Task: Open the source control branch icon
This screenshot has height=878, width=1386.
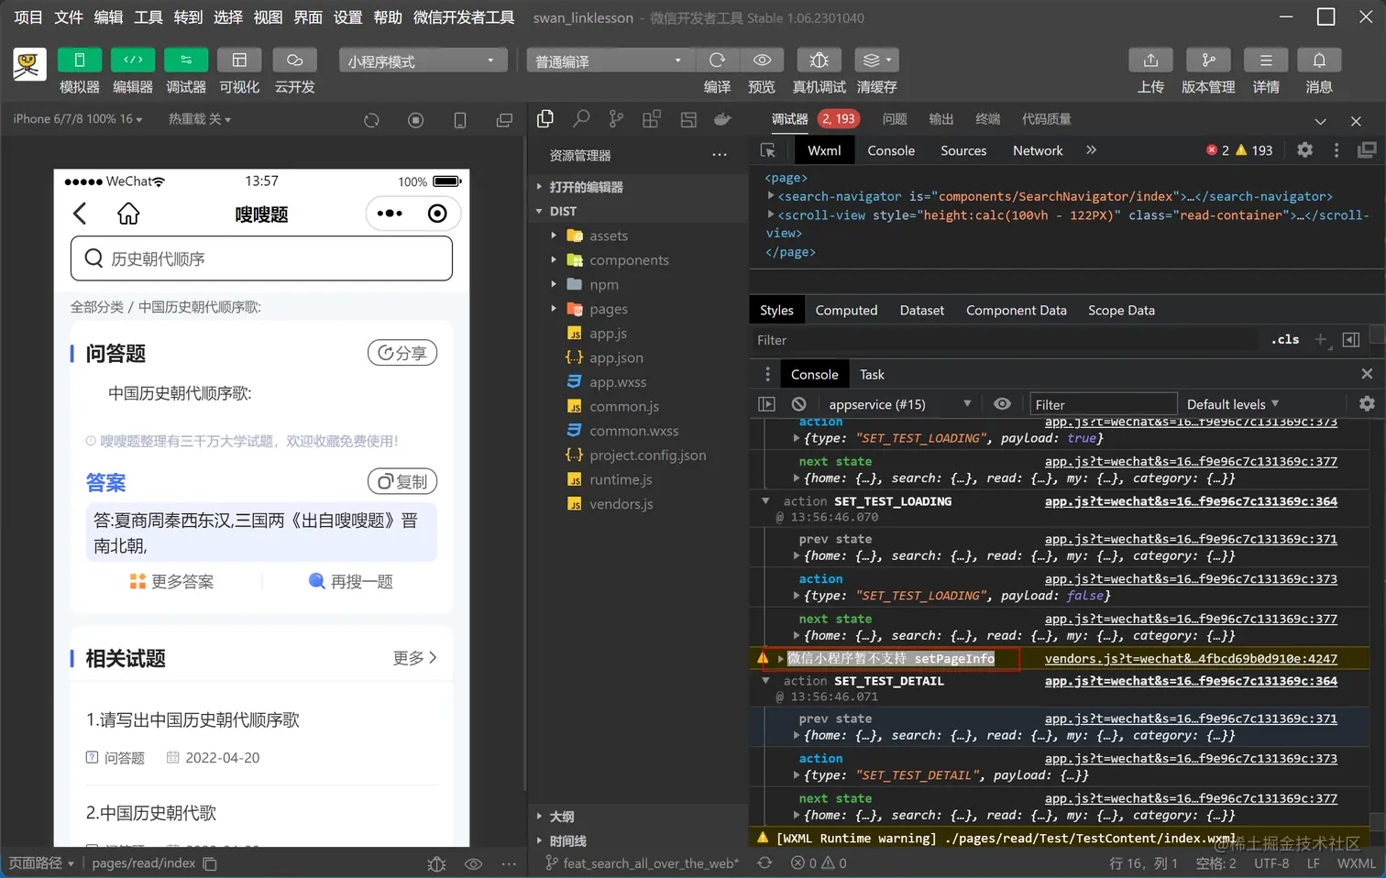Action: (616, 118)
